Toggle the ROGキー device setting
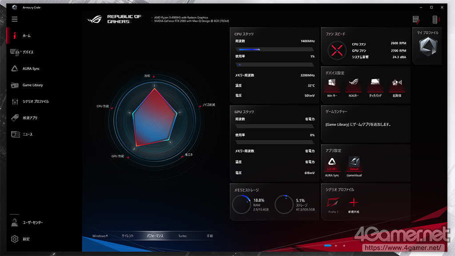The width and height of the screenshot is (455, 256). pyautogui.click(x=353, y=88)
